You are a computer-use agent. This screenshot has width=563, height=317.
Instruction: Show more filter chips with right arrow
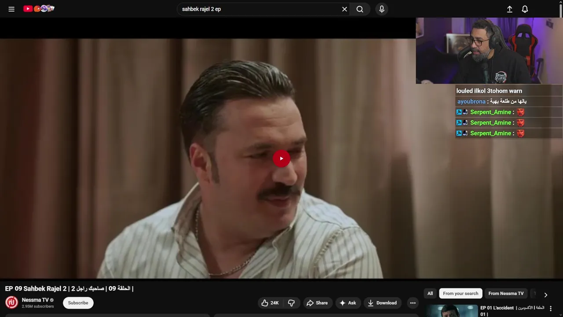click(545, 295)
